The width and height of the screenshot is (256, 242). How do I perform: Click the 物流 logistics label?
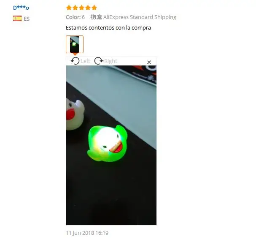[x=96, y=17]
